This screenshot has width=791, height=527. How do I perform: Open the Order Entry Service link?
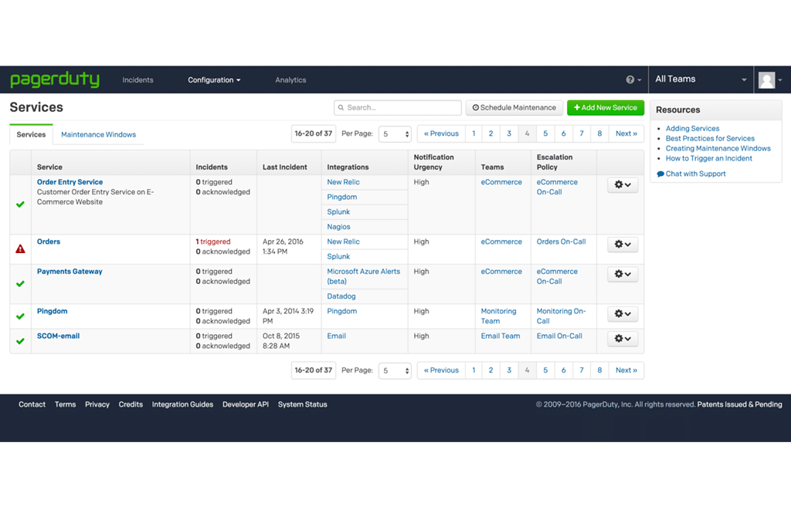point(70,182)
